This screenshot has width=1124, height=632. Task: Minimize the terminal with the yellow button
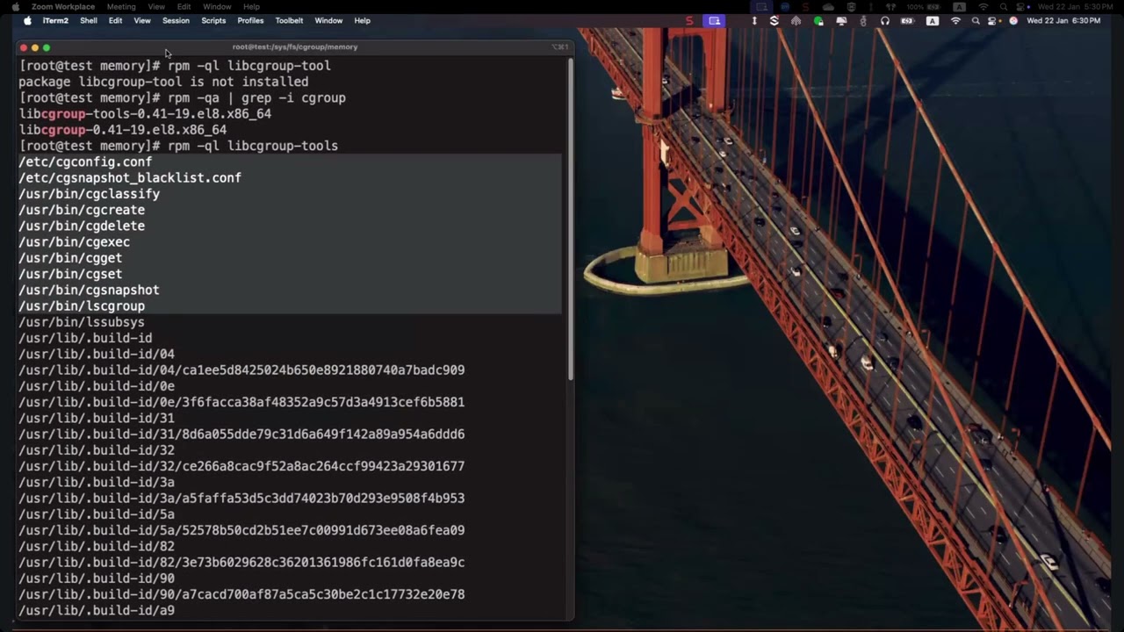click(x=35, y=47)
